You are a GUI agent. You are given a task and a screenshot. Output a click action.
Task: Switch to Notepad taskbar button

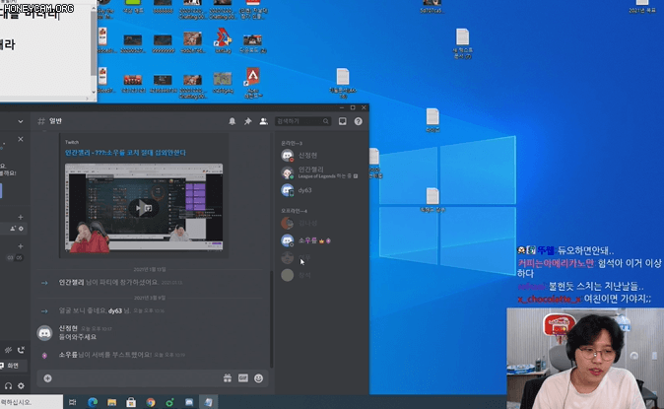pyautogui.click(x=208, y=402)
